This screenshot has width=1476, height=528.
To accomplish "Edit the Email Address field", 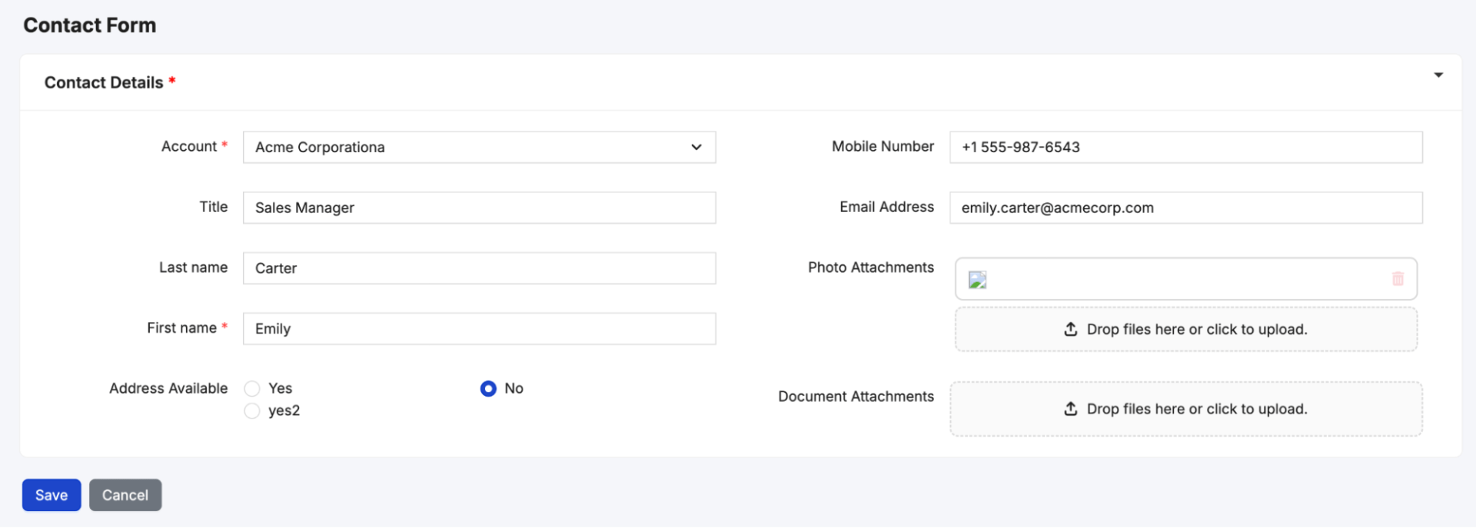I will [1185, 208].
